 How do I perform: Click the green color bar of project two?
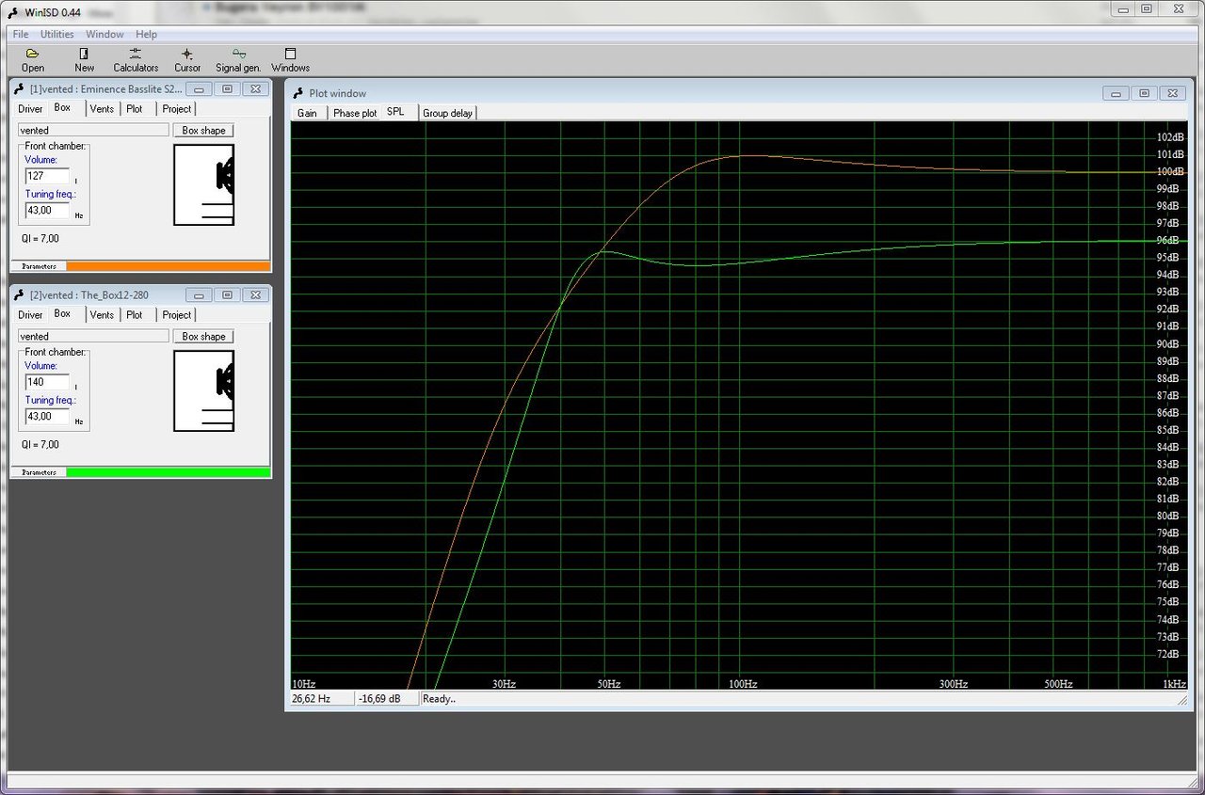pyautogui.click(x=168, y=472)
